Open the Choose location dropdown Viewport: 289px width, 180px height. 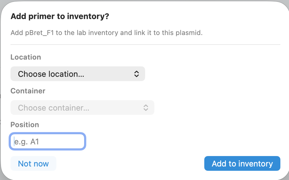pos(77,74)
